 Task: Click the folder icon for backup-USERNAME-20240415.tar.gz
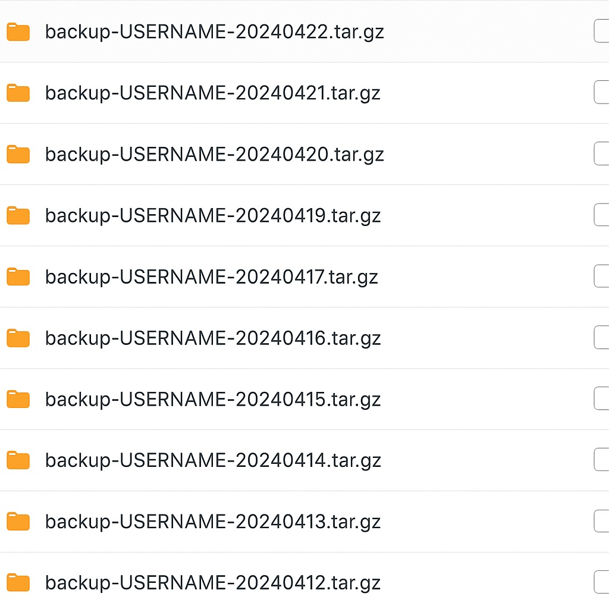18,399
